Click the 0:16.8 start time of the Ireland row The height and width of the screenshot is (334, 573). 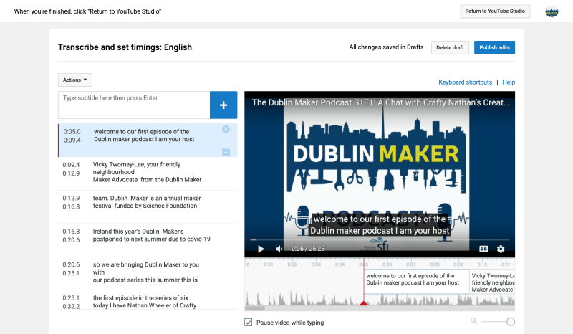click(x=71, y=232)
